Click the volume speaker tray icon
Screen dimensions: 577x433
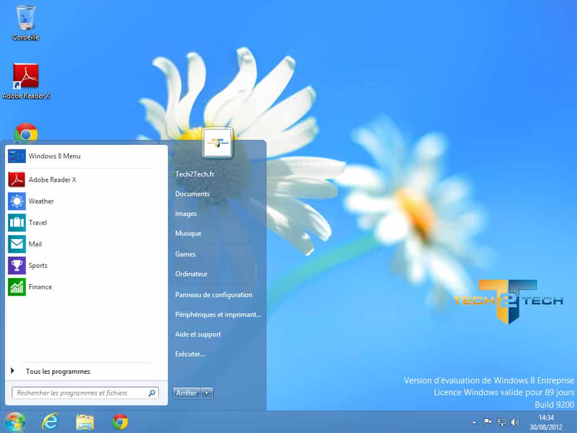click(514, 422)
